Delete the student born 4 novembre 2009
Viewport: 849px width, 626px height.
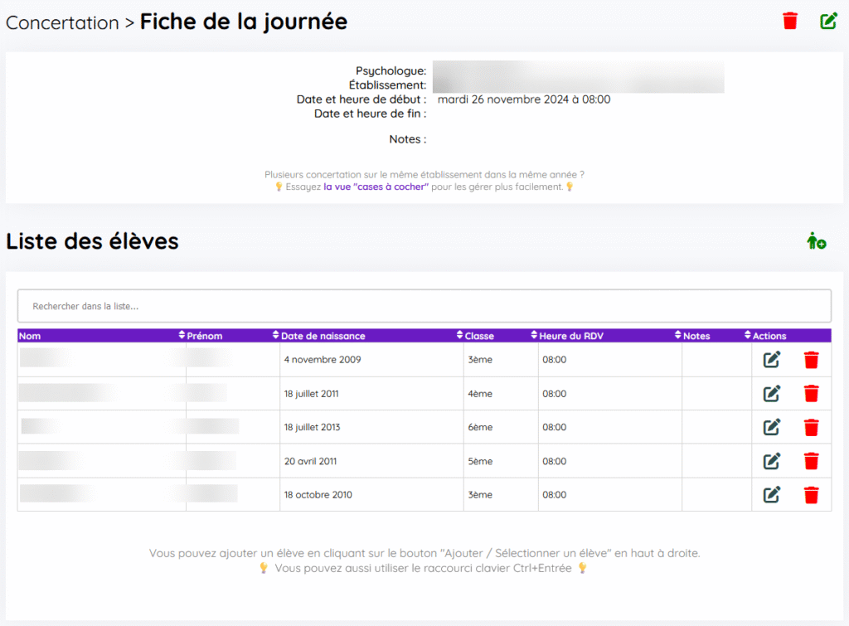811,360
